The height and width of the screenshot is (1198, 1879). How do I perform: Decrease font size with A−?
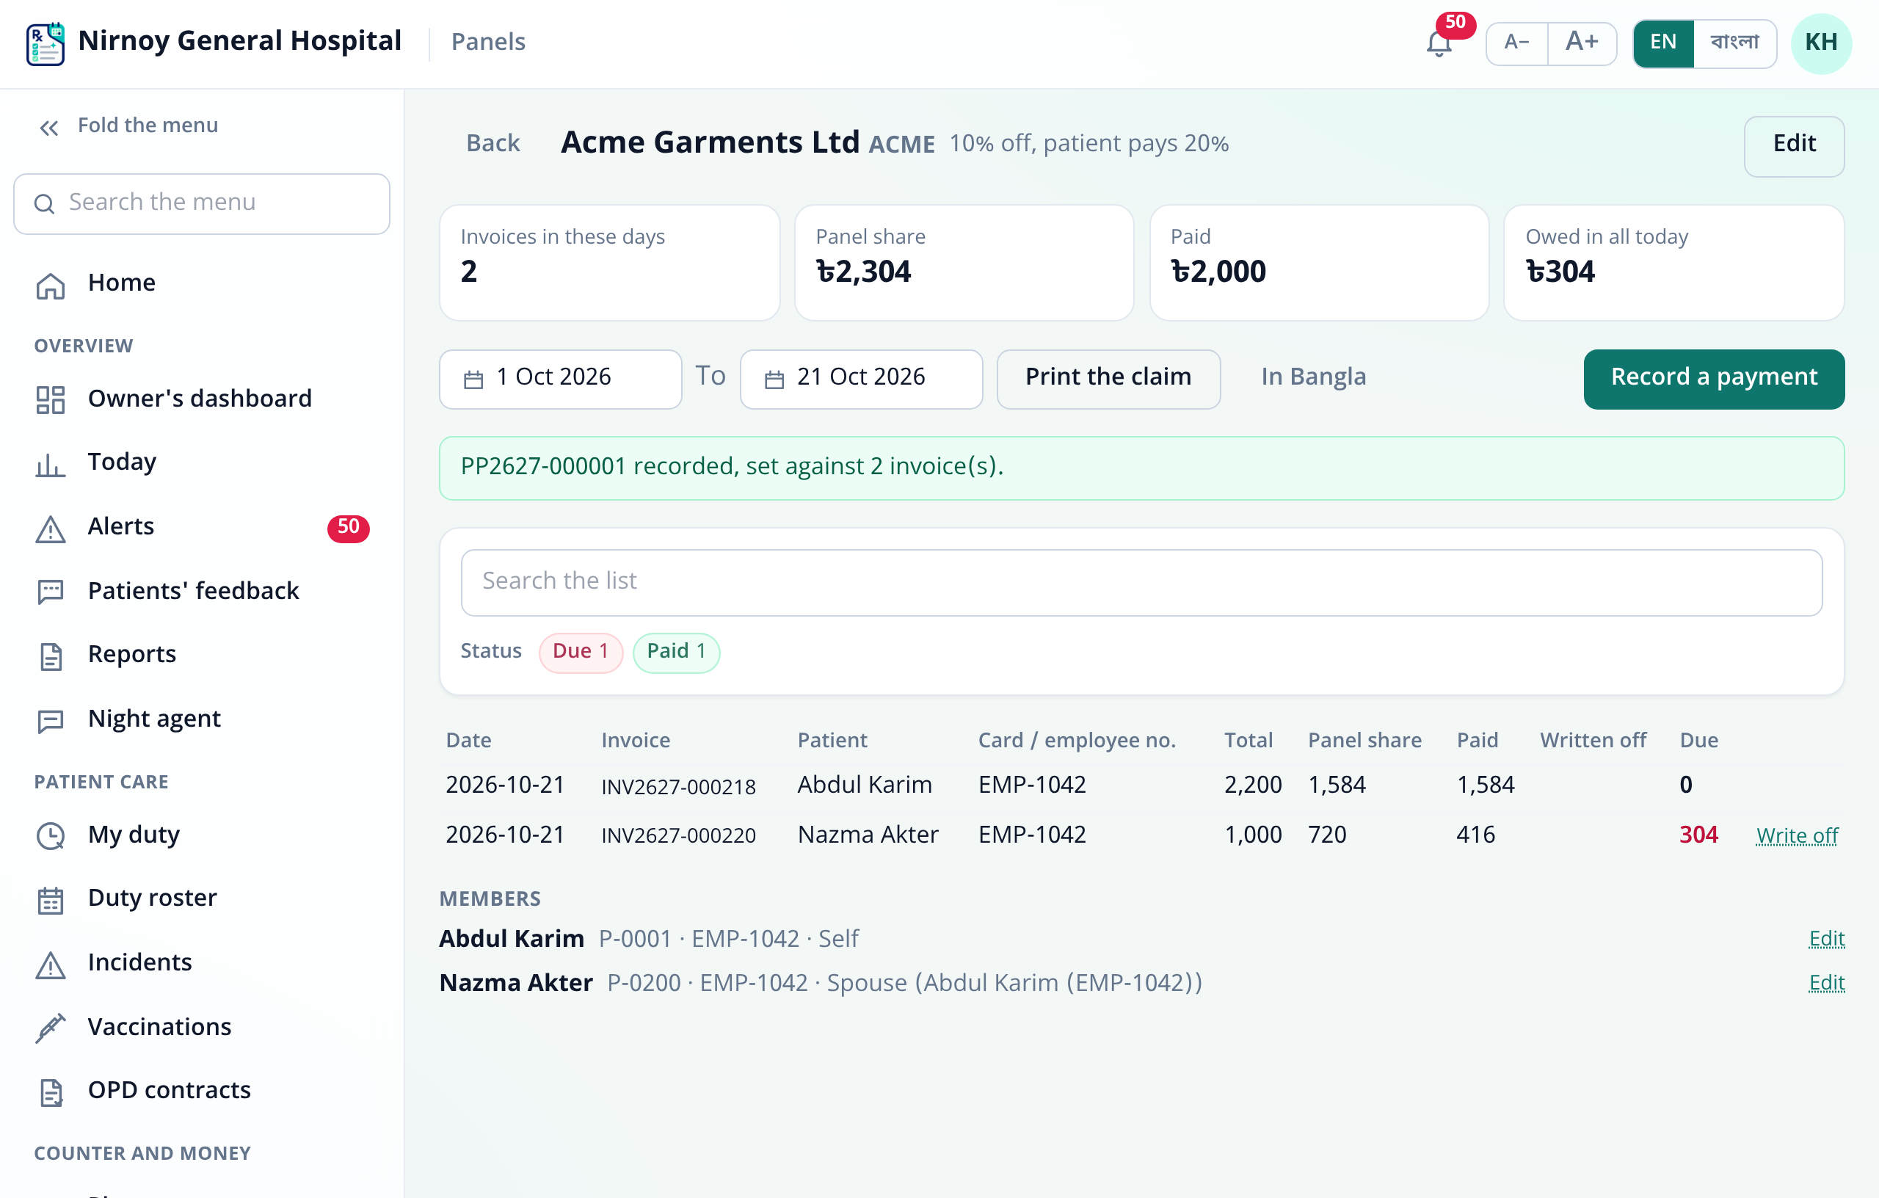(1517, 43)
